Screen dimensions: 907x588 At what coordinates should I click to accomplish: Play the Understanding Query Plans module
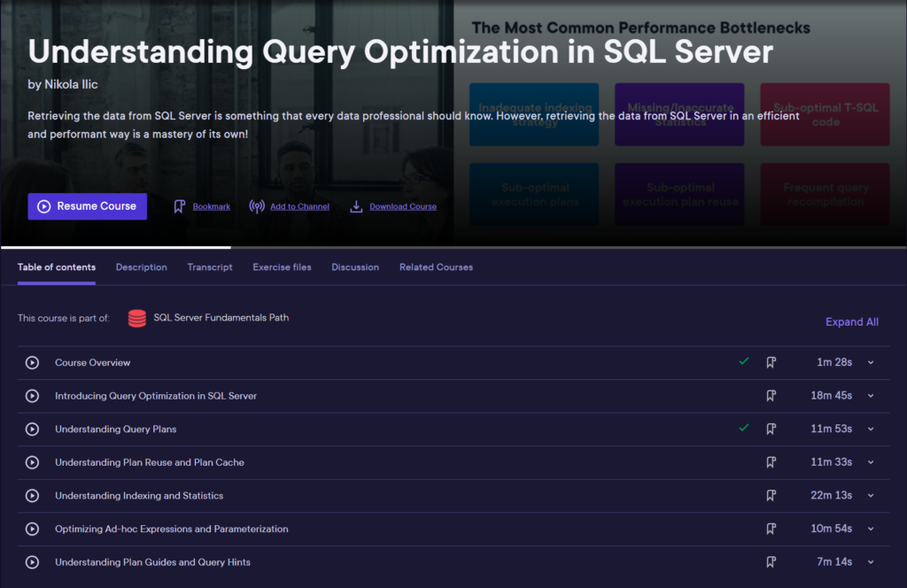[x=33, y=429]
